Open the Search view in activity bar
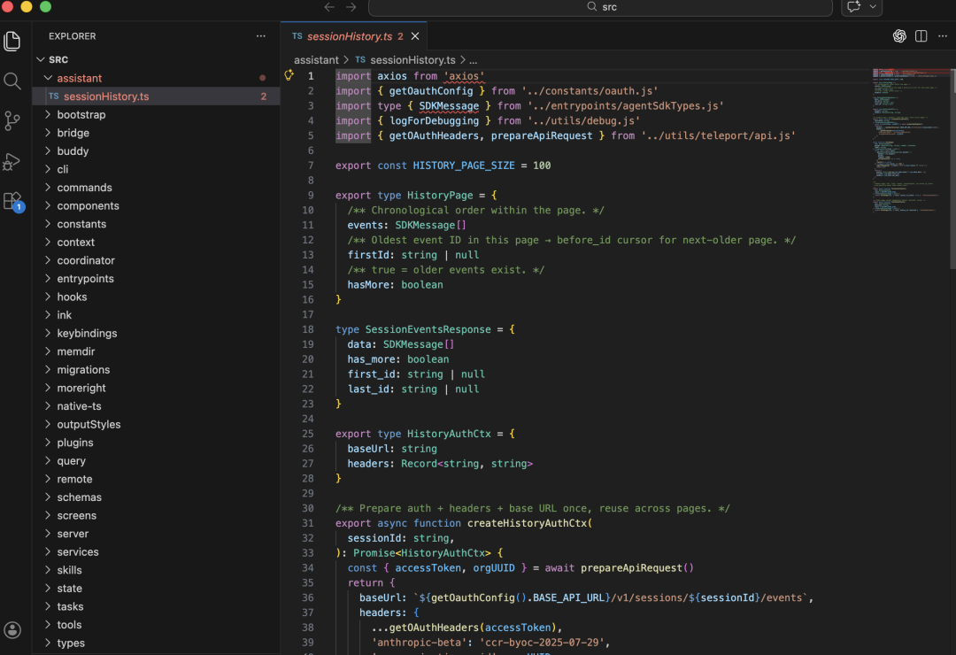 tap(12, 81)
